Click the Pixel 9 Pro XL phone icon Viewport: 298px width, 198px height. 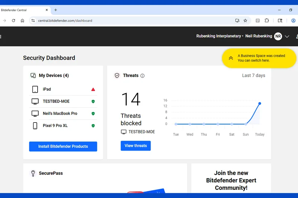(35, 126)
